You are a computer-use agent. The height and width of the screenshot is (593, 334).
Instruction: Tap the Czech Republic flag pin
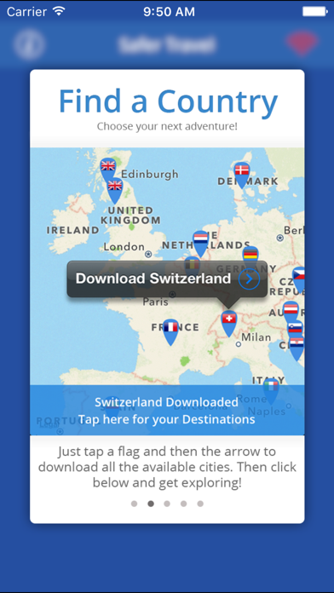coord(299,279)
